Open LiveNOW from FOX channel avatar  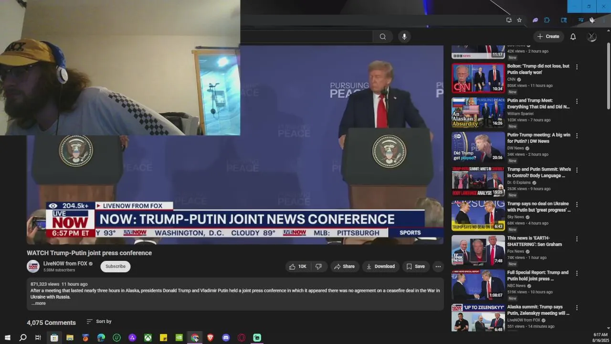(x=33, y=267)
